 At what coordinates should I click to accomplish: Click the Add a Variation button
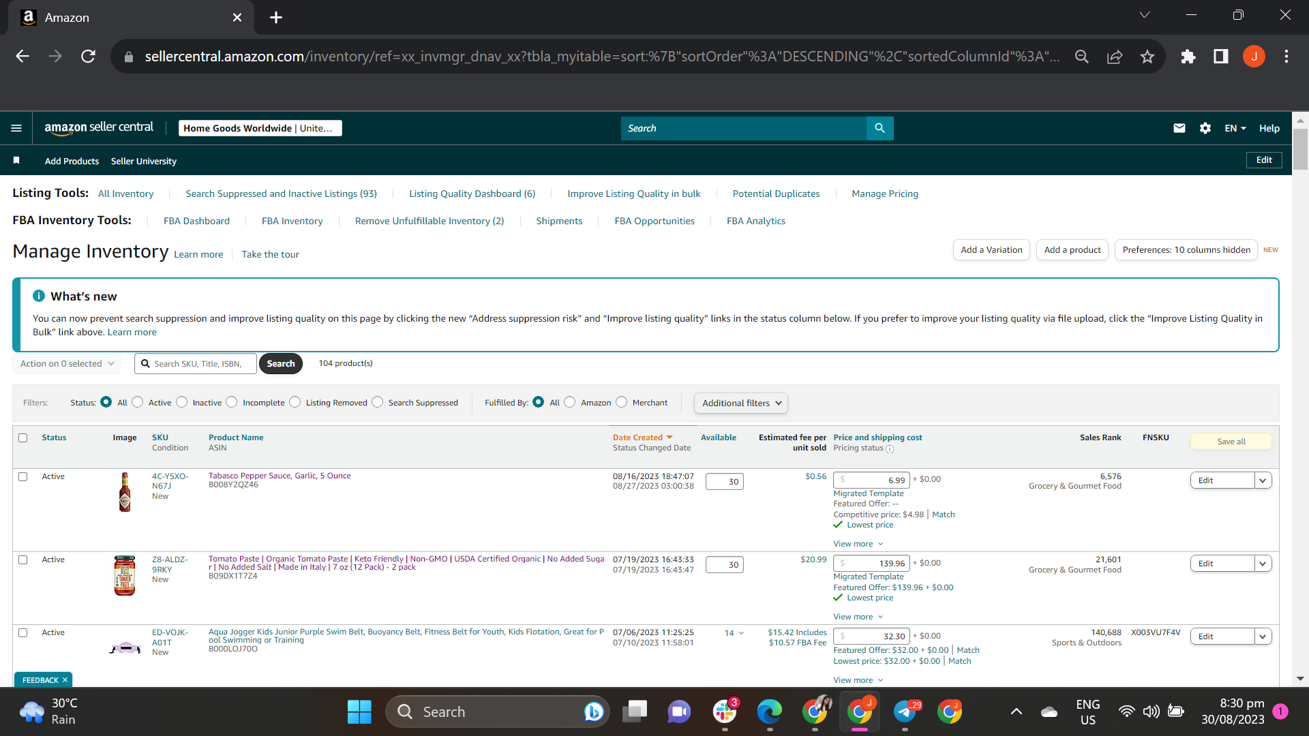(991, 250)
